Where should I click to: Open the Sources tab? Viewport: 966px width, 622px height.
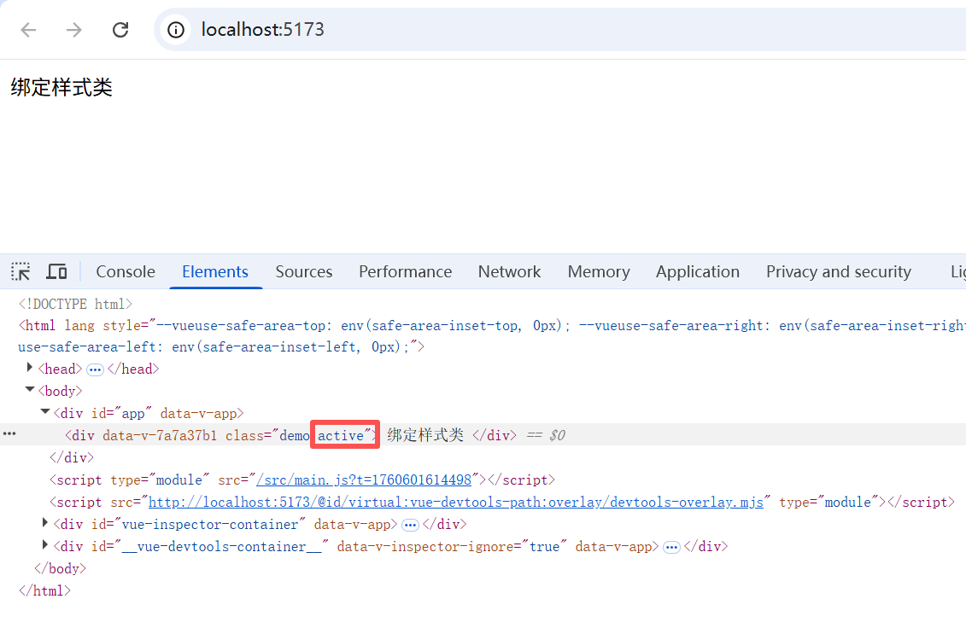[304, 271]
